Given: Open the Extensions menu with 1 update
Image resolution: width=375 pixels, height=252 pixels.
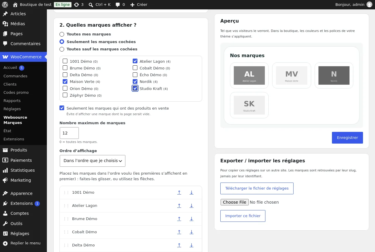Looking at the screenshot, I should point(23,203).
